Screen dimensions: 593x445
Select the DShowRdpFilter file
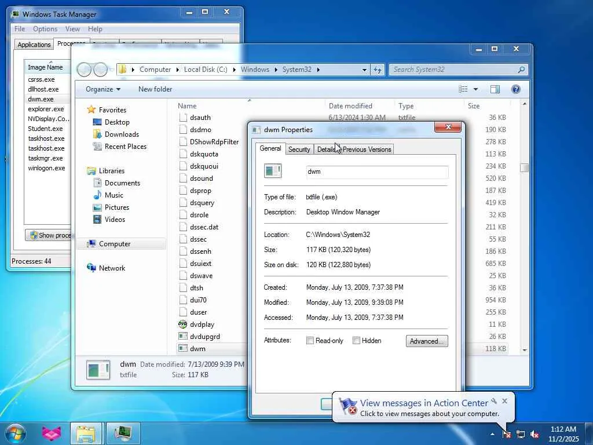214,142
